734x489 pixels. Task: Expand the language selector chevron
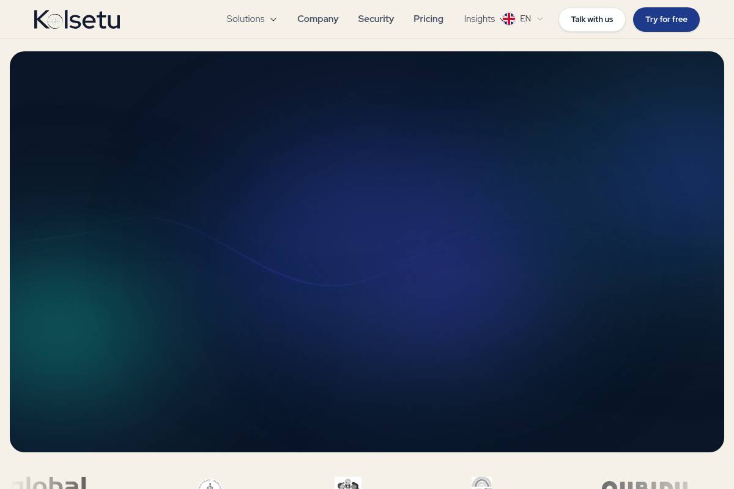click(x=540, y=19)
